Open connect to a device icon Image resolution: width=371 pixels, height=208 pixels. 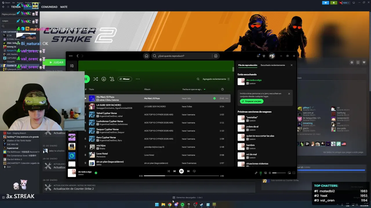tap(265, 173)
